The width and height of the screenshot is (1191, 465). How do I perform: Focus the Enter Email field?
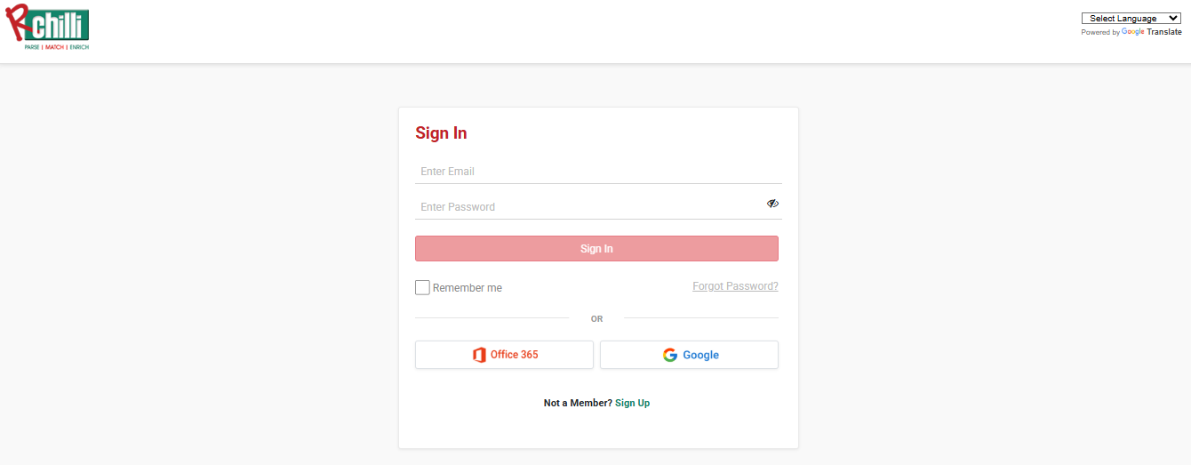[597, 172]
